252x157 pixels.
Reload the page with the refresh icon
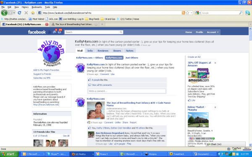click(19, 13)
